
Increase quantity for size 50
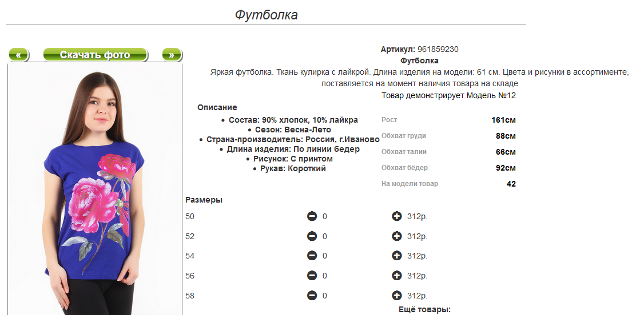396,216
